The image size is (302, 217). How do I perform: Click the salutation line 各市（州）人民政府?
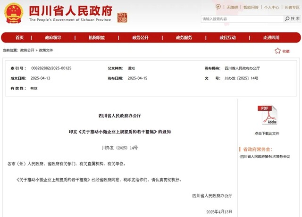(x=66, y=164)
